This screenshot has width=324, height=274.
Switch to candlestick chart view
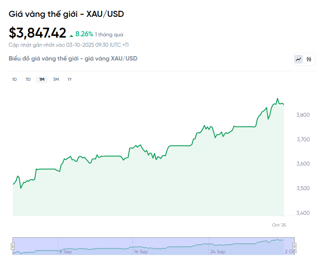309,59
